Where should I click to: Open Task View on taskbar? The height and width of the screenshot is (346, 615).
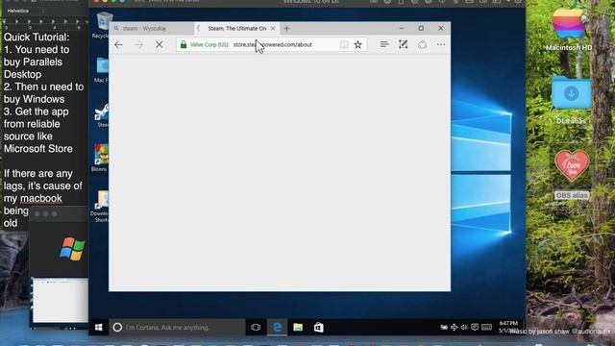click(x=256, y=327)
